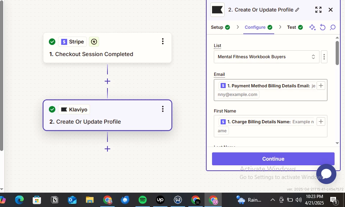The width and height of the screenshot is (345, 207).
Task: Open the chat support bubble
Action: tap(326, 174)
